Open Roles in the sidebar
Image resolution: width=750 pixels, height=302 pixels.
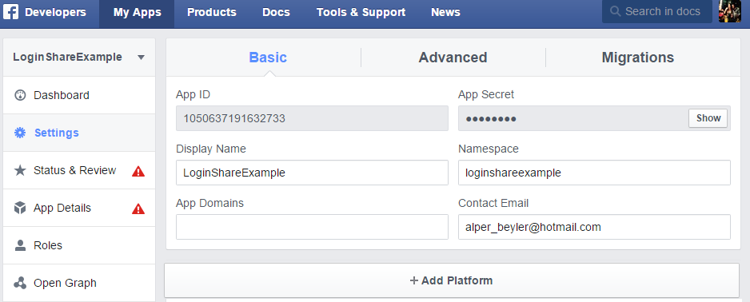coord(79,245)
